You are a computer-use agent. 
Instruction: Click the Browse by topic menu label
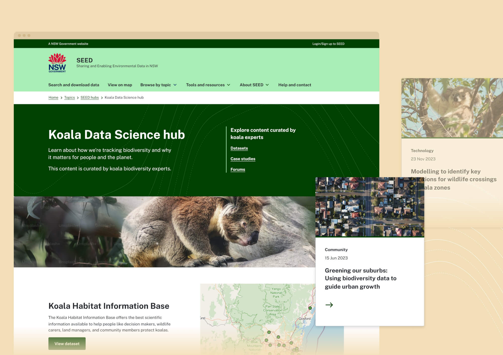(156, 85)
